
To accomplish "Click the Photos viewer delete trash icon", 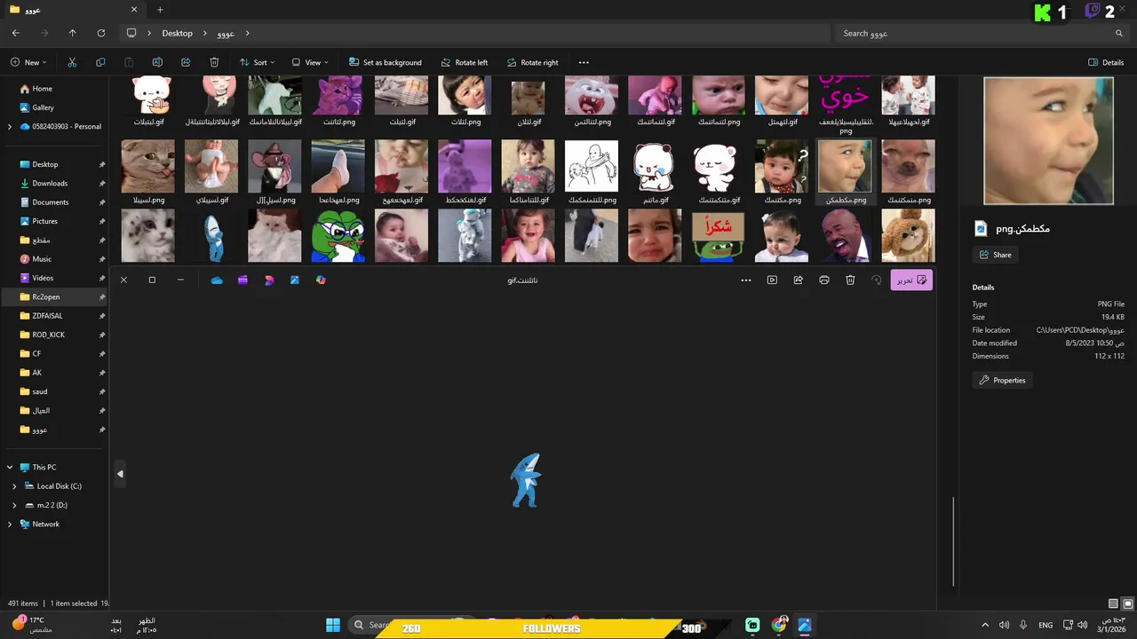I will (x=850, y=280).
